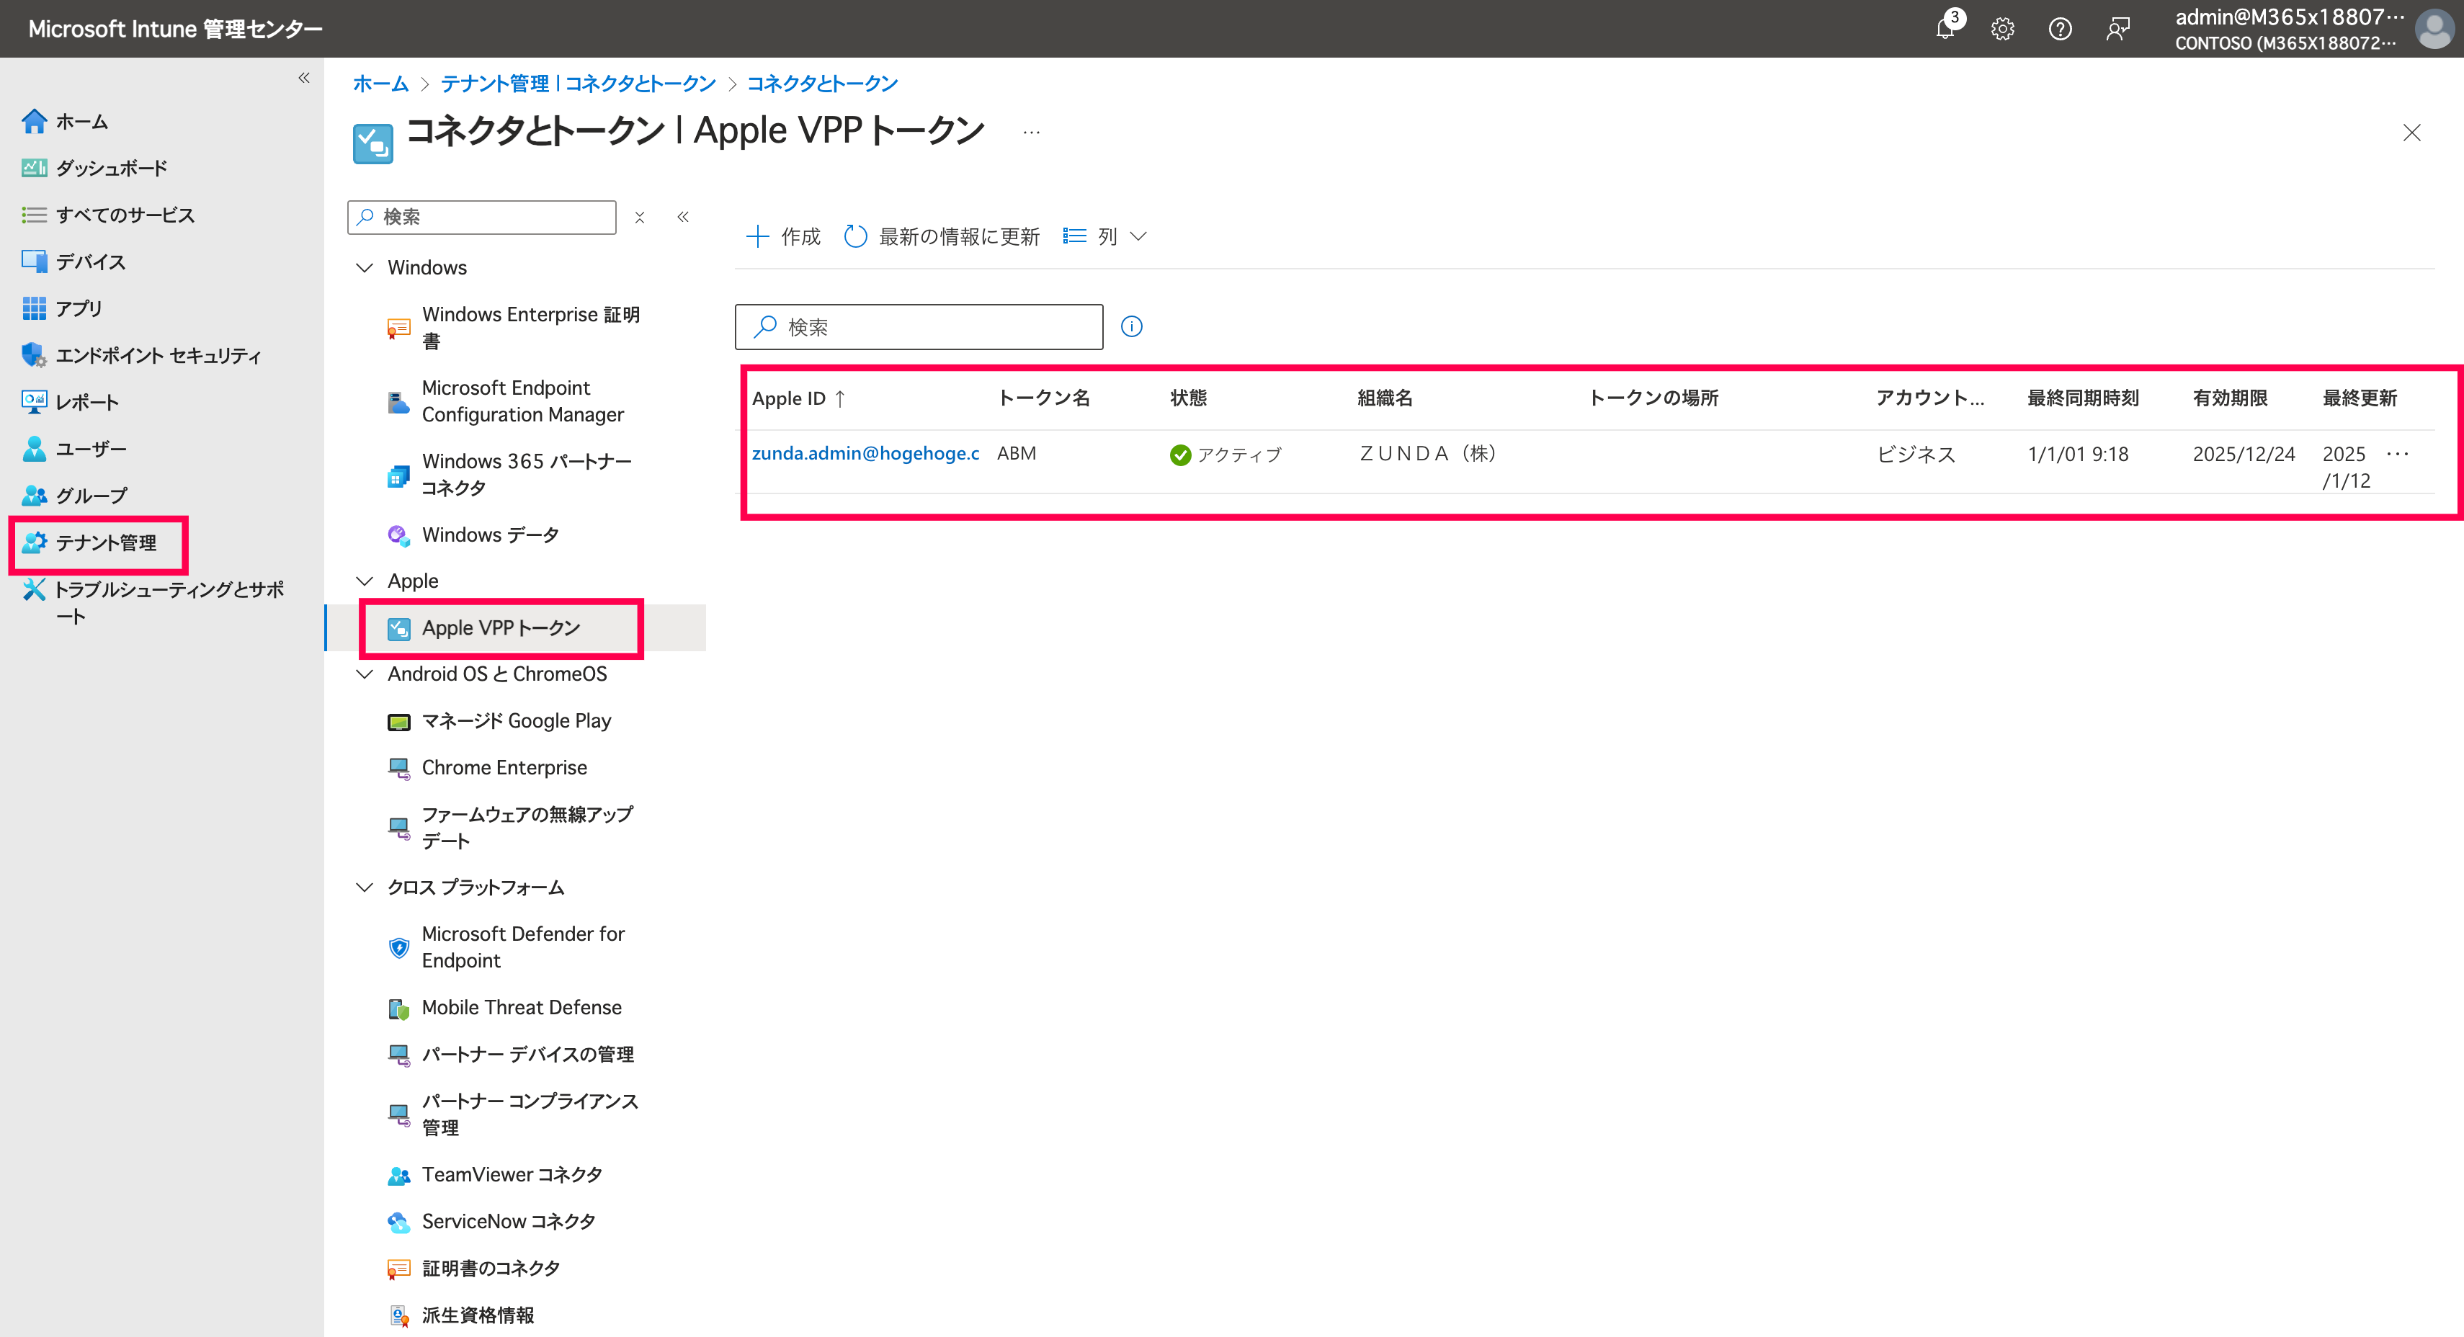2464x1337 pixels.
Task: Focus the token list search field
Action: (919, 327)
